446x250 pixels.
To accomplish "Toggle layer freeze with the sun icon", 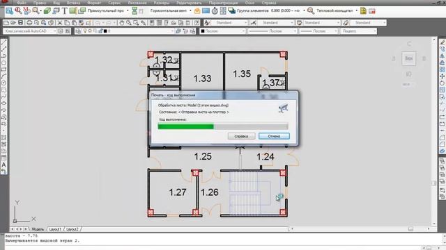I will (90, 31).
